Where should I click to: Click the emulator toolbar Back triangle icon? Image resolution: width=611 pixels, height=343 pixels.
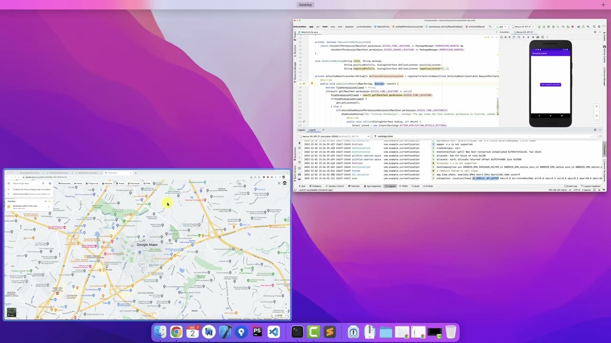(523, 37)
